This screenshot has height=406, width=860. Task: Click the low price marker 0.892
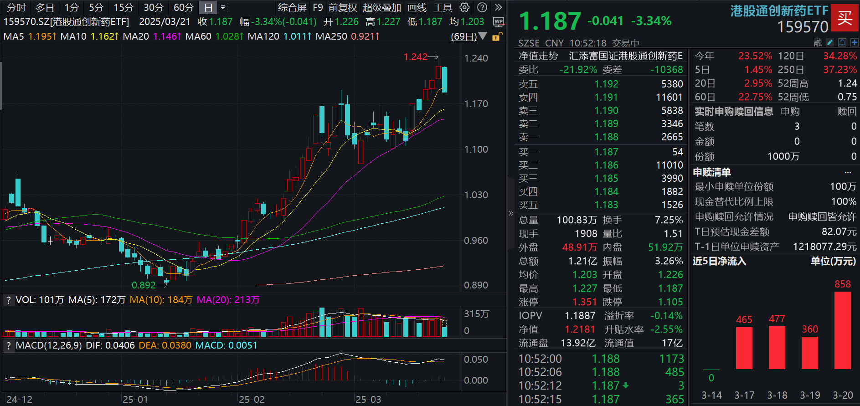(x=144, y=285)
